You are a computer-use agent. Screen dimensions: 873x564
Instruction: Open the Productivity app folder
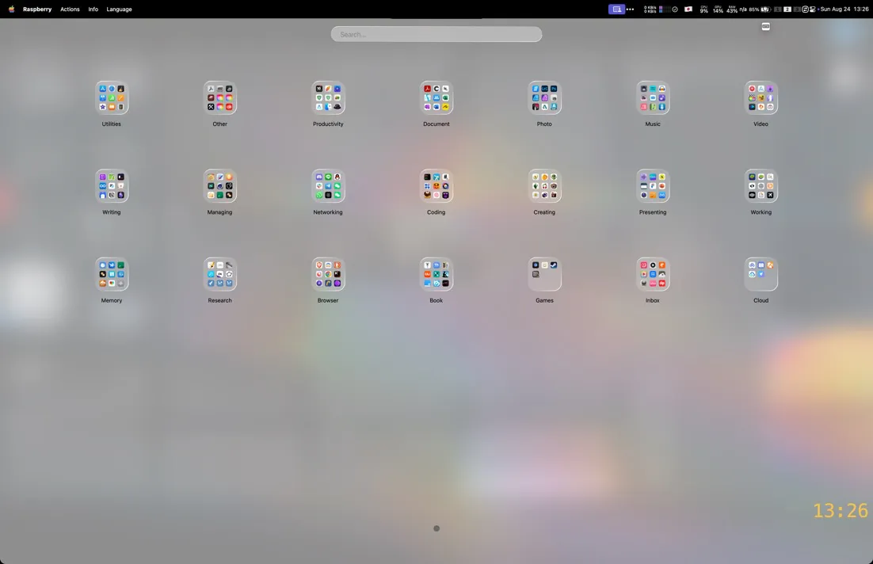point(328,98)
